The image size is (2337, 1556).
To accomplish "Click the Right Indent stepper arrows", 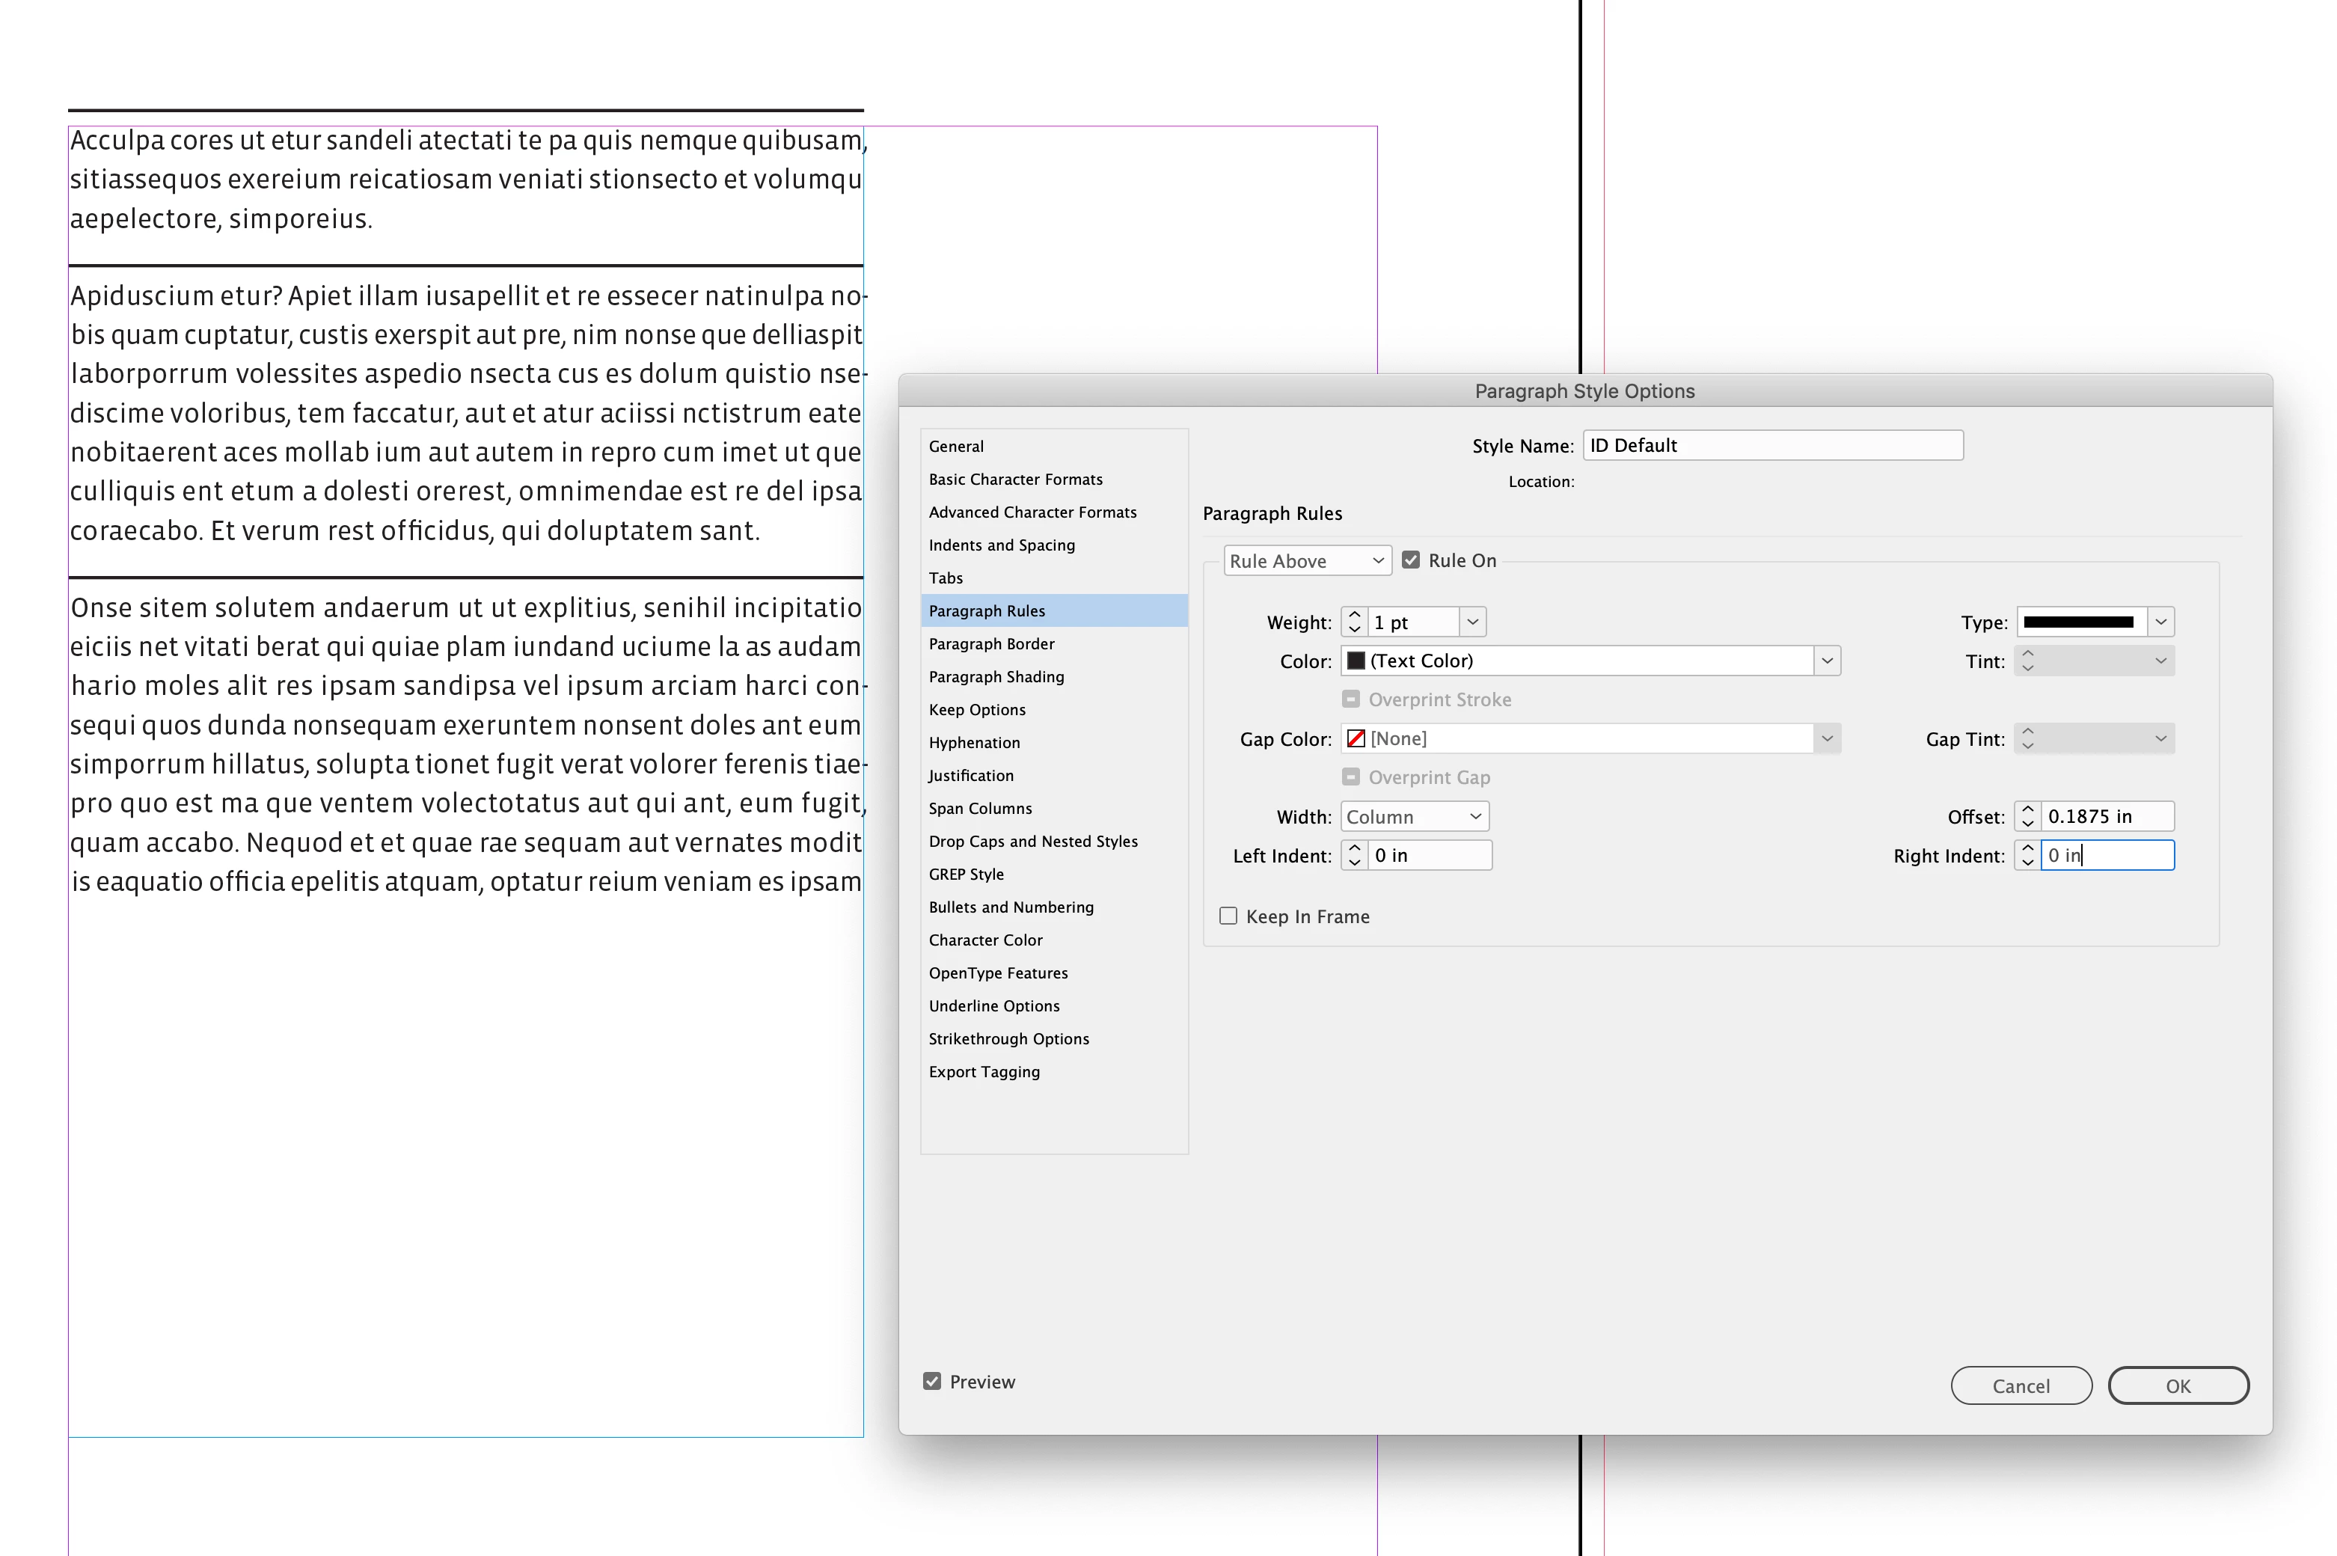I will pos(2027,855).
